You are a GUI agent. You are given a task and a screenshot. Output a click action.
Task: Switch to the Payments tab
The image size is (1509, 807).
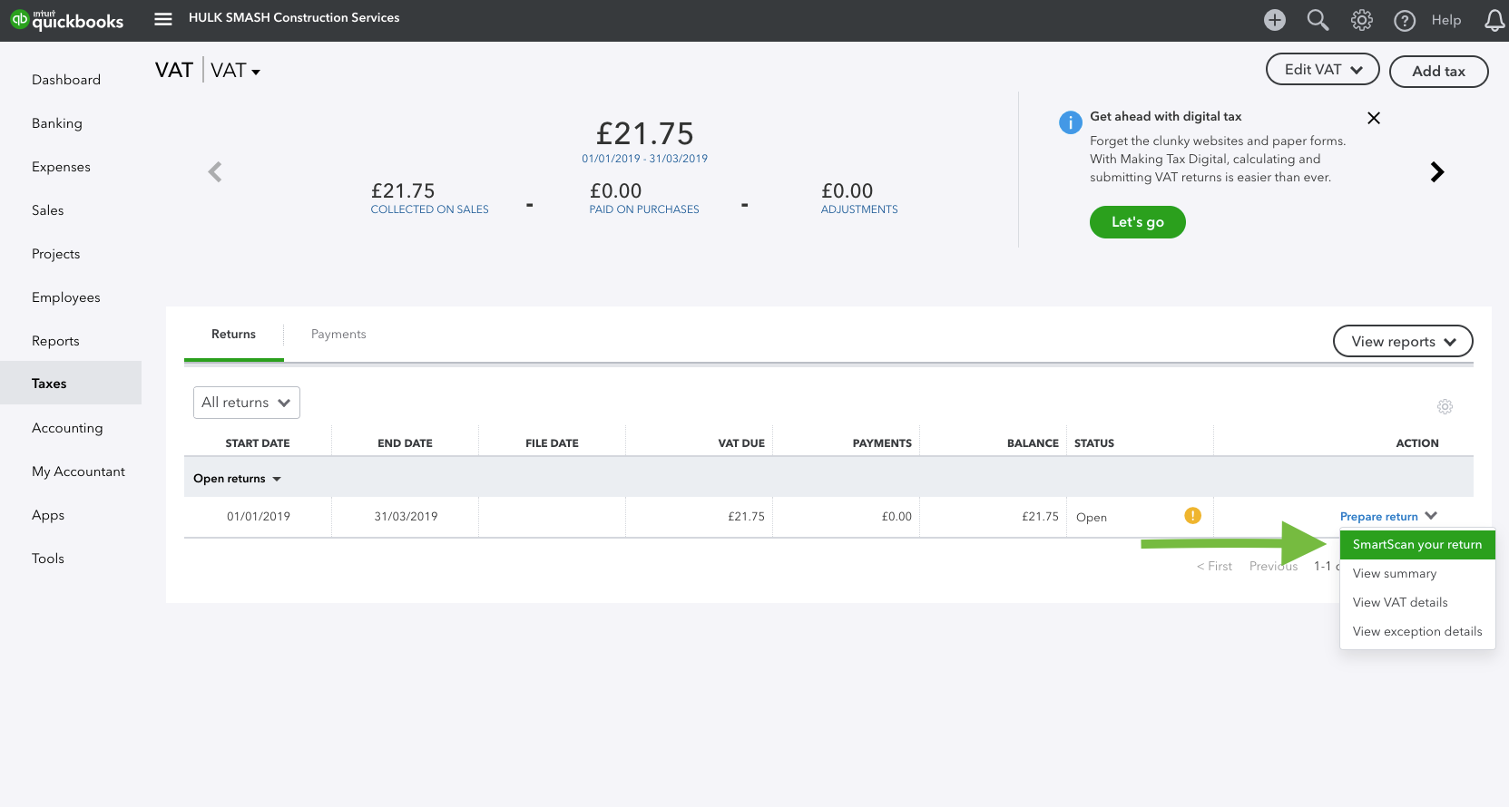tap(338, 335)
